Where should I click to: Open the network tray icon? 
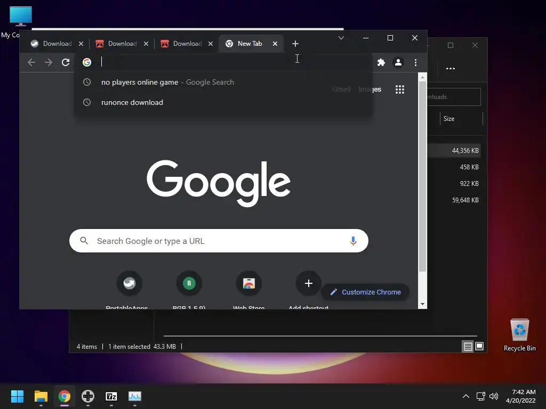tap(481, 396)
